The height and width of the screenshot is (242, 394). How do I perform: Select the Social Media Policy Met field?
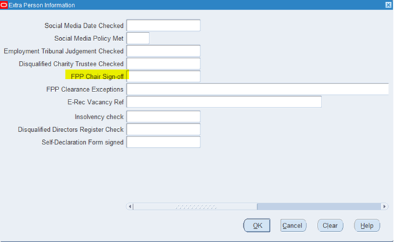(138, 38)
